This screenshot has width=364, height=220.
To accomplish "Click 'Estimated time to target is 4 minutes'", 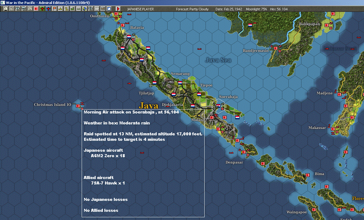I will point(124,140).
